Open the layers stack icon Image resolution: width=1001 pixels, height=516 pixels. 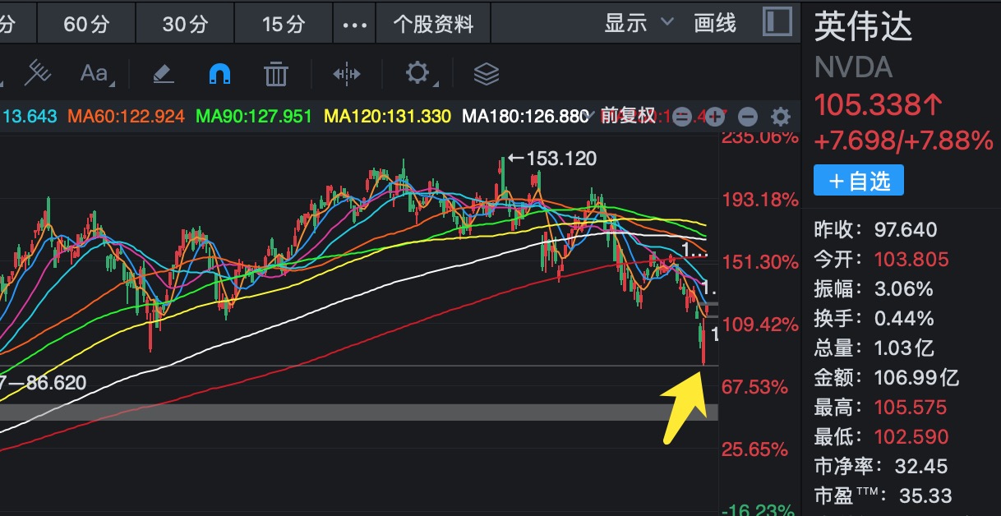487,74
